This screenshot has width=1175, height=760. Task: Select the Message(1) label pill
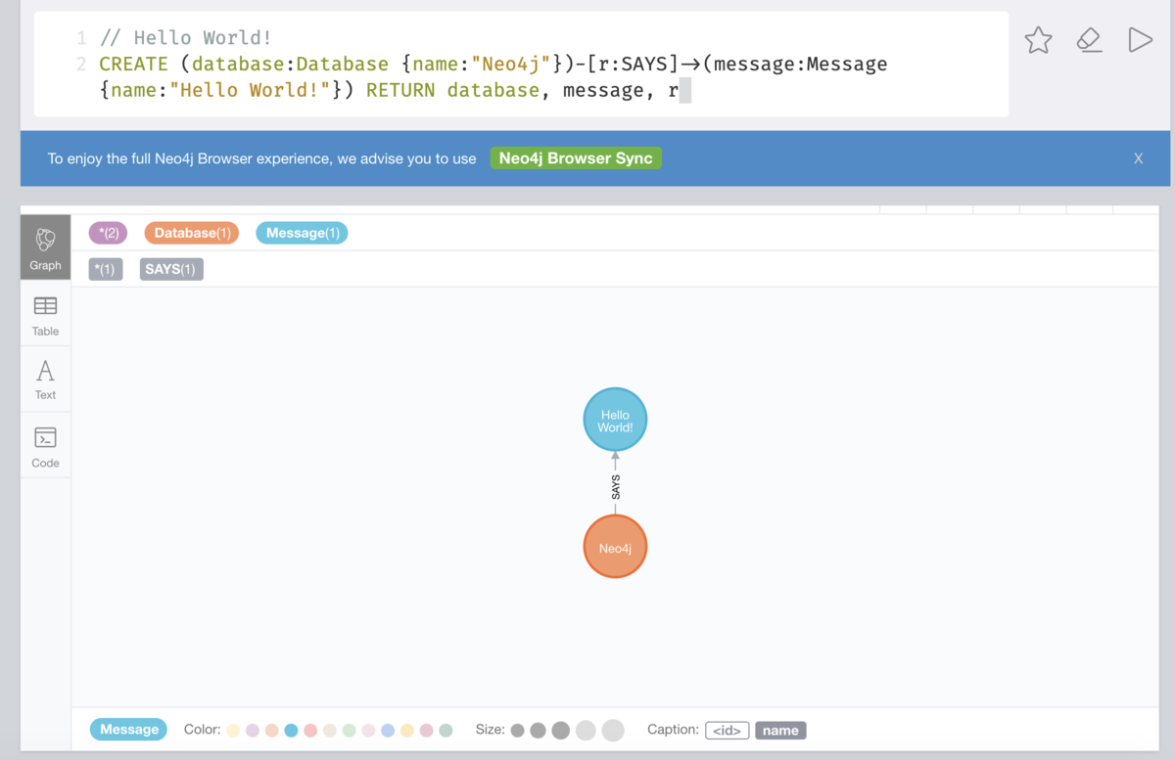(x=302, y=233)
